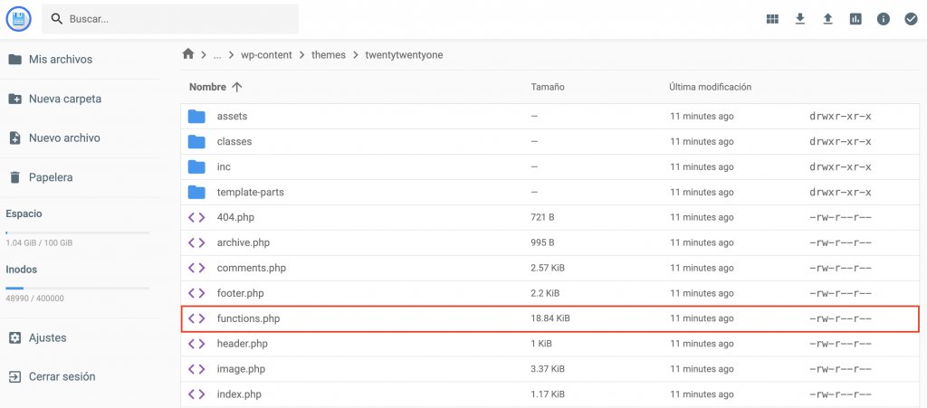Image resolution: width=927 pixels, height=408 pixels.
Task: Navigate to wp-content breadcrumb
Action: [266, 54]
